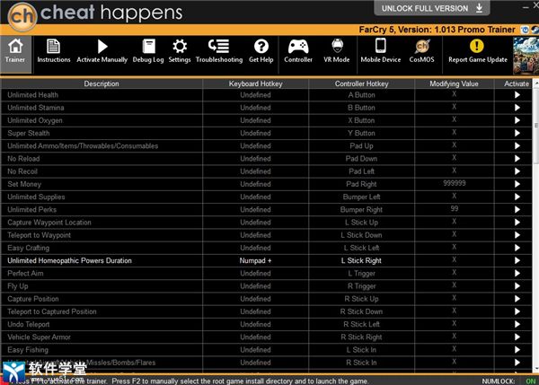This screenshot has height=385, width=539.
Task: Launch CoSMOS tool
Action: (x=422, y=51)
